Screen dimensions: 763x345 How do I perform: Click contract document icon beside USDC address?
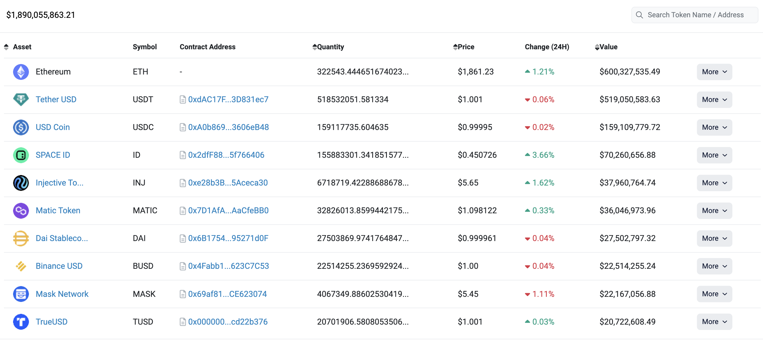point(182,127)
